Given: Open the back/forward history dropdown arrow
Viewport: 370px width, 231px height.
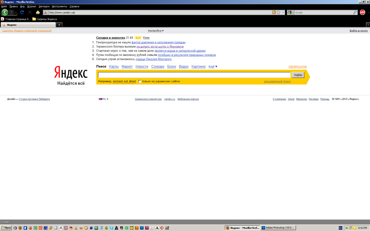Looking at the screenshot, I should coord(16,12).
